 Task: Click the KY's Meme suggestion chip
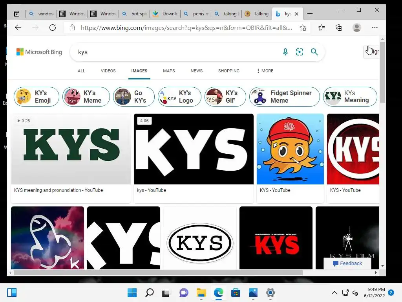(86, 97)
